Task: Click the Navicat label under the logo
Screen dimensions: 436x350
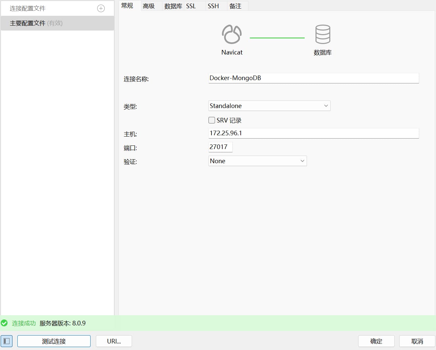Action: pos(232,52)
